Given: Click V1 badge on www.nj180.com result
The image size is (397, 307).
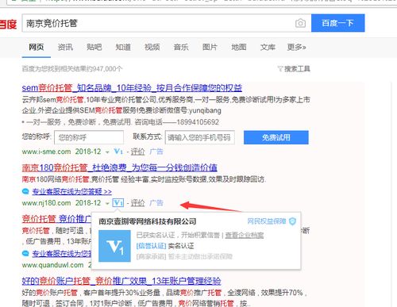Looking at the screenshot, I should (x=118, y=203).
